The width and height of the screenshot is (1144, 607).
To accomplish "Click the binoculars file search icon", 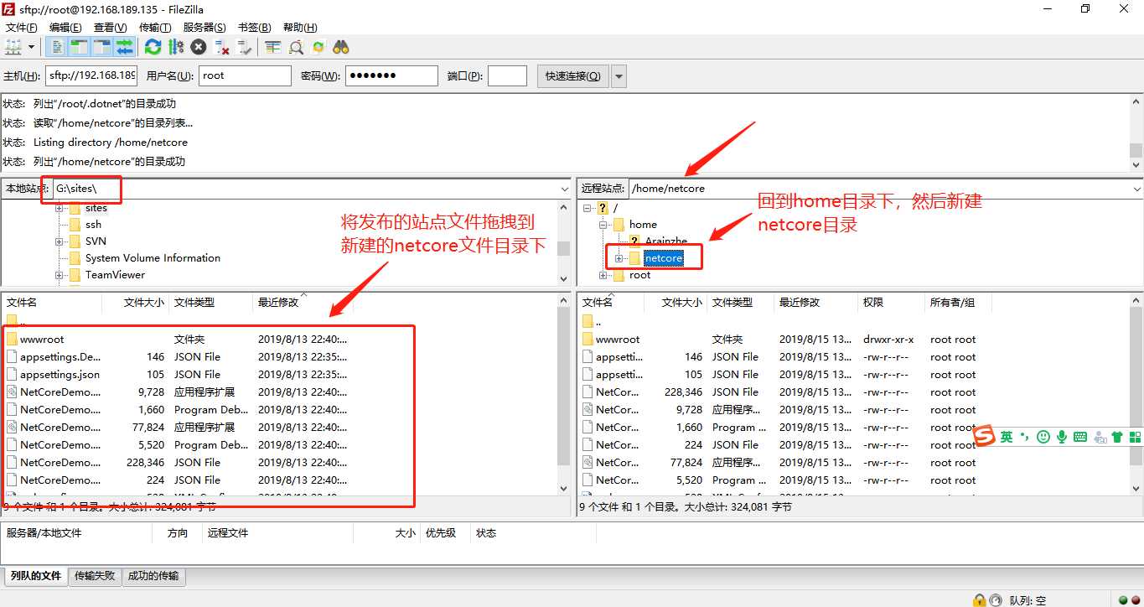I will 341,47.
